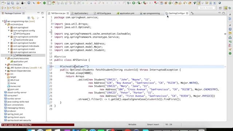Select APIConfig.java in Package Explorer

(23, 34)
